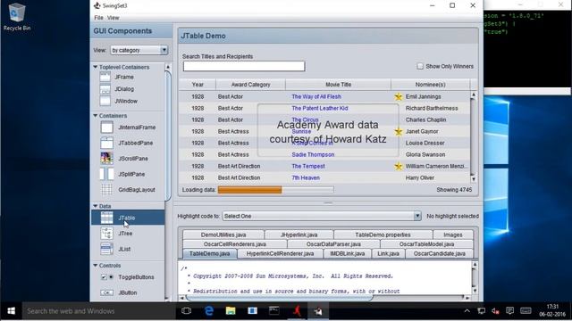
Task: Open the View by category dropdown
Action: 139,50
